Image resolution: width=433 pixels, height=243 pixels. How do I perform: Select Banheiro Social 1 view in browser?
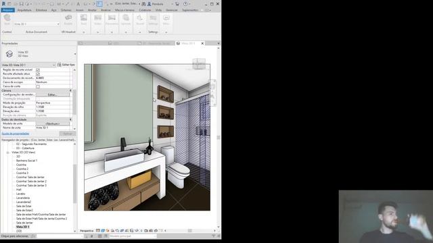click(x=26, y=161)
